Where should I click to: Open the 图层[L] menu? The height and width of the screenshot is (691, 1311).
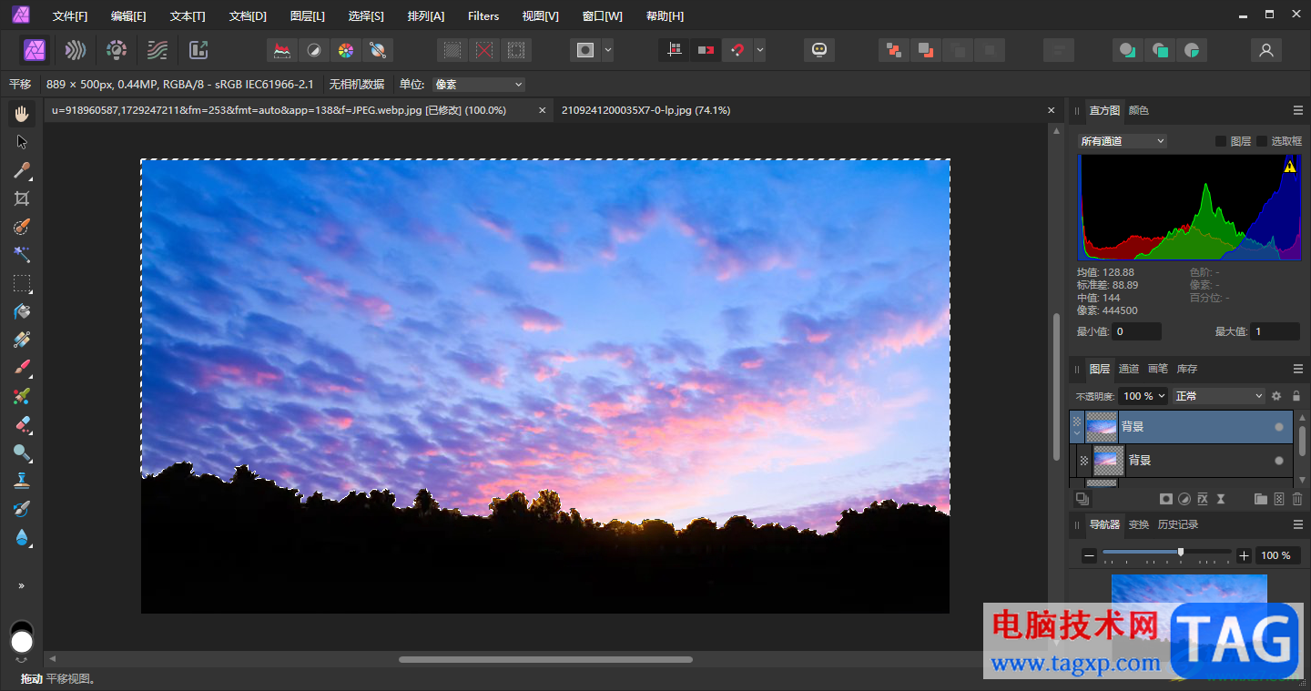307,16
